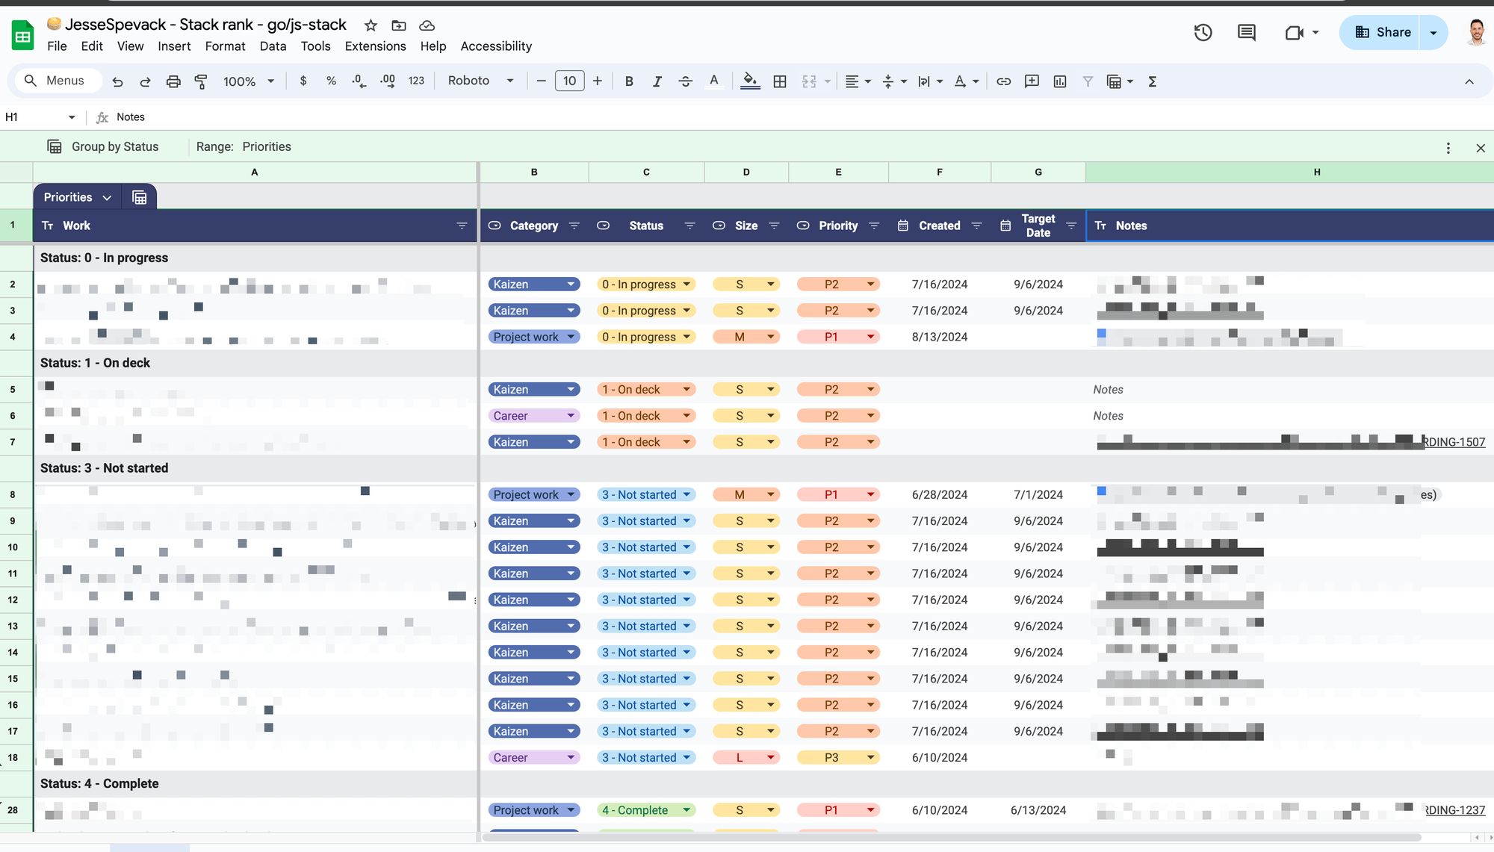Open the RDING-1507 link in row 7
The width and height of the screenshot is (1494, 852).
click(x=1454, y=442)
